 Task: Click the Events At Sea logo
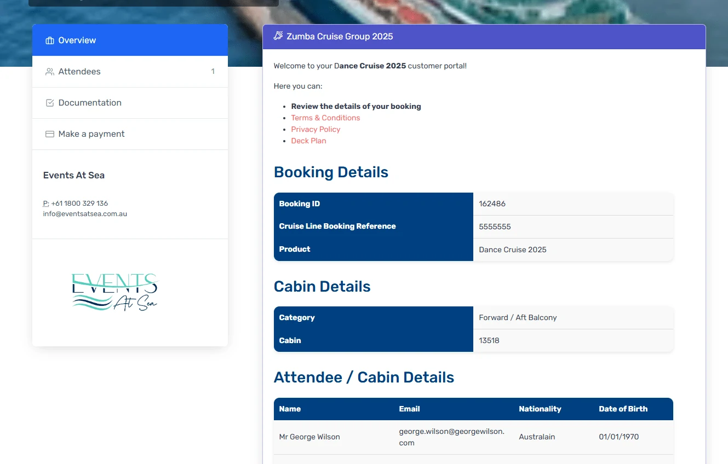coord(115,292)
